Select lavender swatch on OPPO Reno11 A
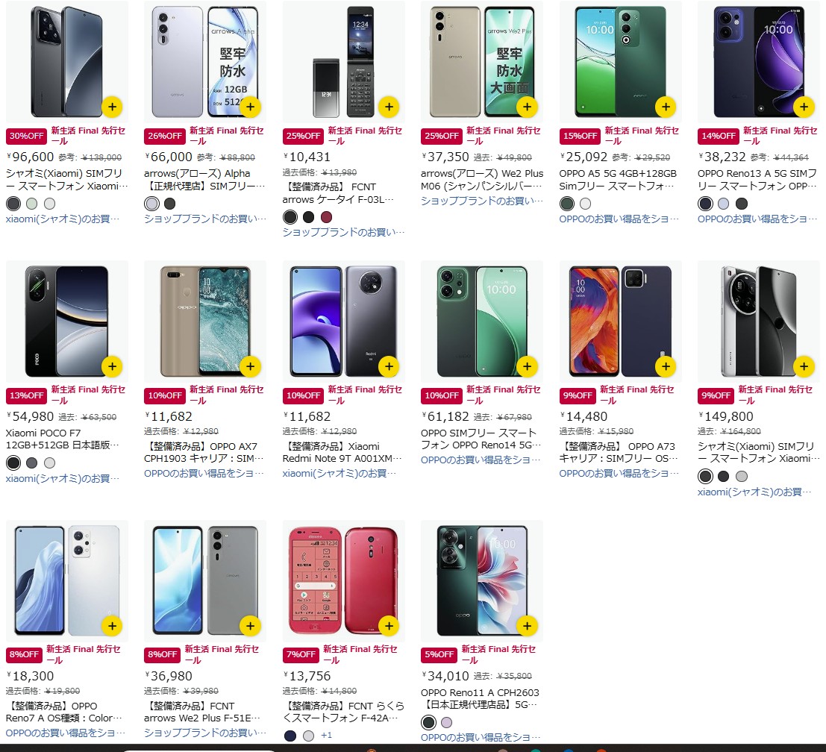826x752 pixels. (446, 722)
